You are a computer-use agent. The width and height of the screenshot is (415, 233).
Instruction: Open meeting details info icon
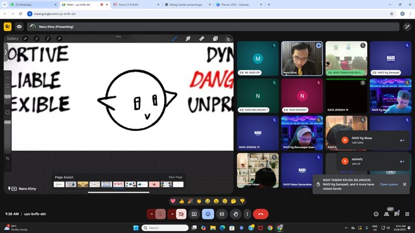pyautogui.click(x=376, y=214)
